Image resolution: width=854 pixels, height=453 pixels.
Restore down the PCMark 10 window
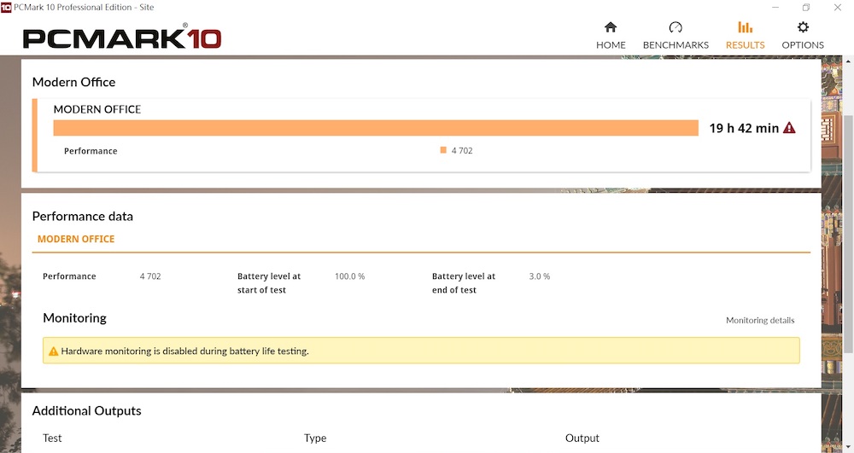click(806, 7)
